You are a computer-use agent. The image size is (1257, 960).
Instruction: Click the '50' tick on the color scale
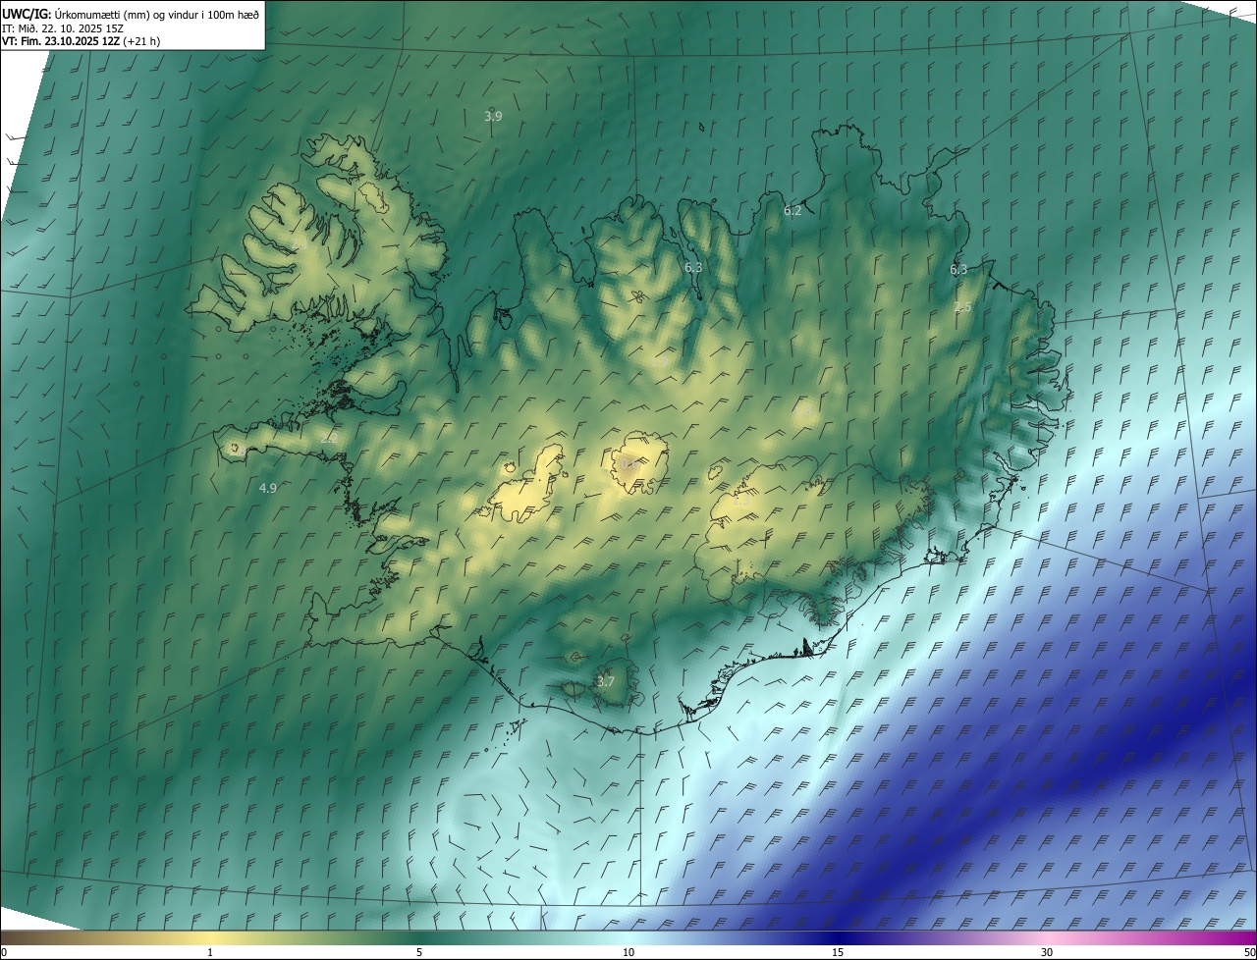(x=1249, y=953)
